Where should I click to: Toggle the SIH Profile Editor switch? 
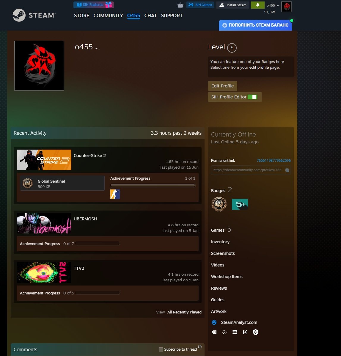[252, 97]
